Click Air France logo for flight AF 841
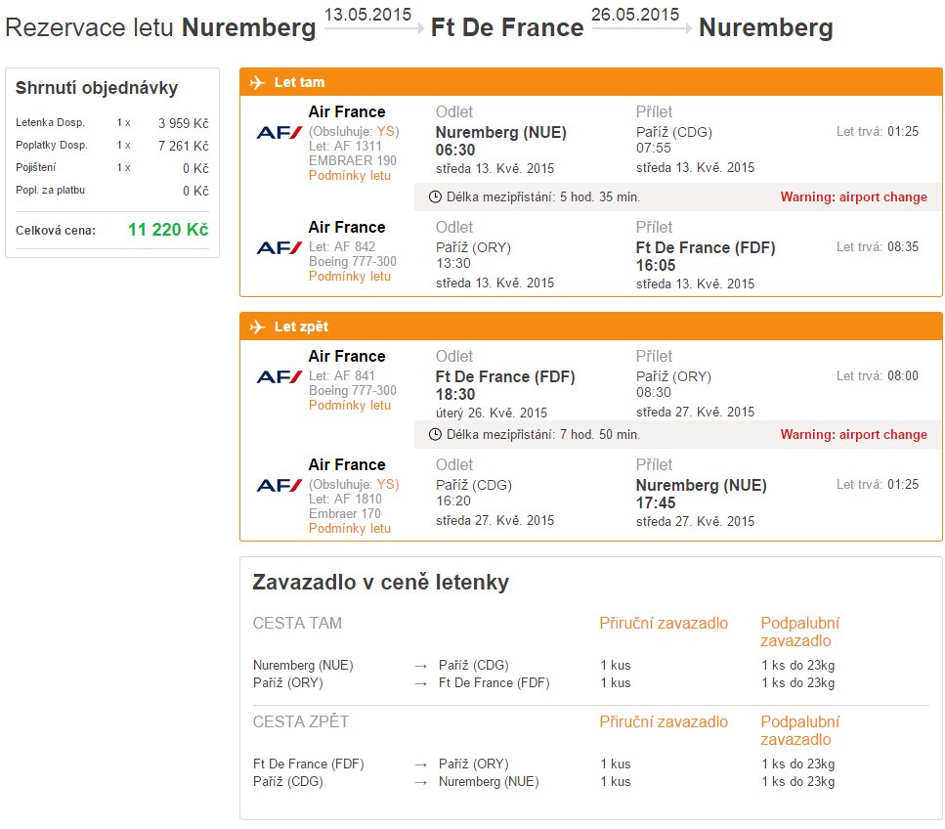Image resolution: width=945 pixels, height=829 pixels. coord(279,376)
